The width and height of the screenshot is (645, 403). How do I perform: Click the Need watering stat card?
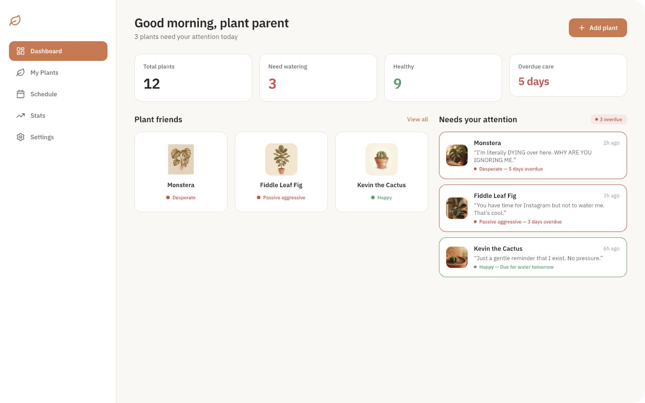[x=318, y=78]
